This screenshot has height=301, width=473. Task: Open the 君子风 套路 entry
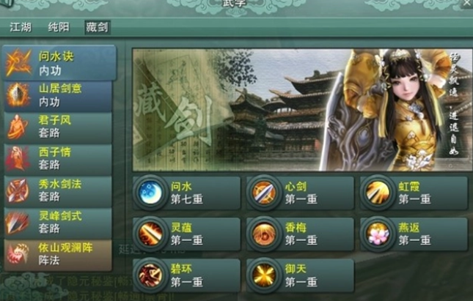point(58,127)
